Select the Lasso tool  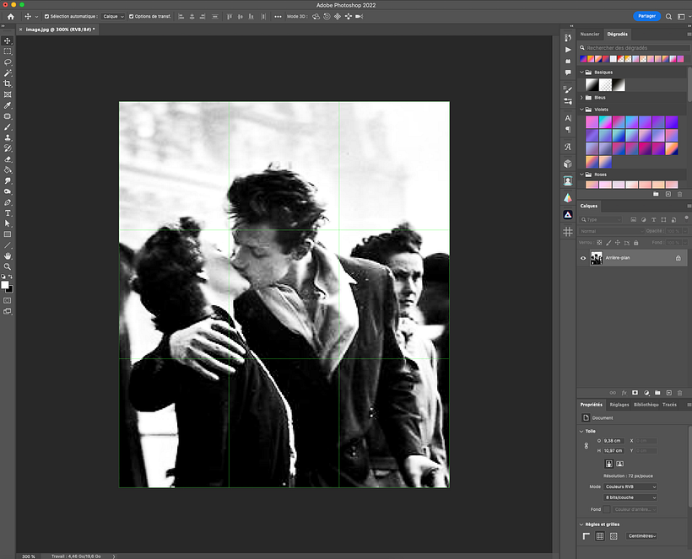[8, 62]
